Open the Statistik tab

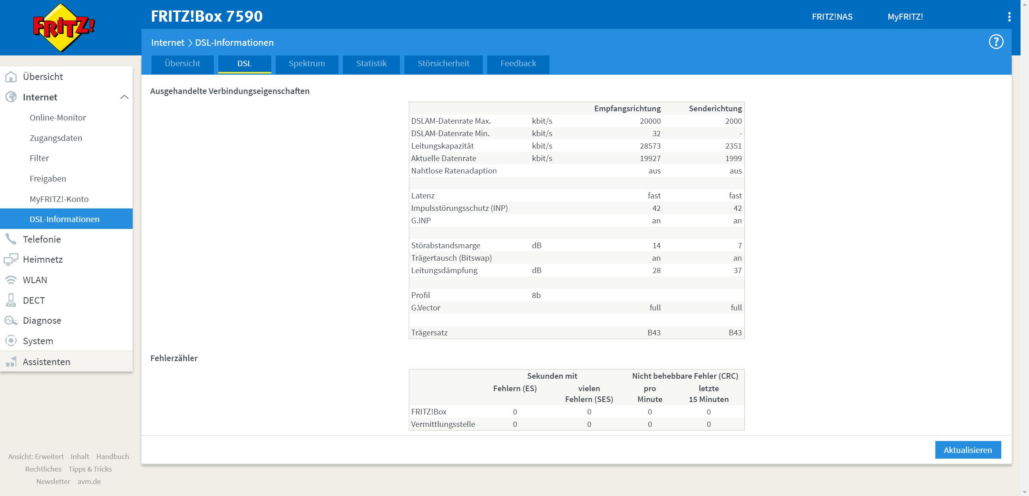(371, 63)
